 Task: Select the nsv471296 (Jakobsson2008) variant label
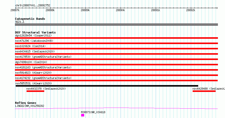point(34,41)
